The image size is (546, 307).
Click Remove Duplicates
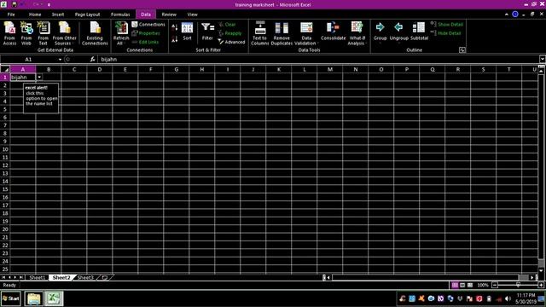click(x=282, y=33)
